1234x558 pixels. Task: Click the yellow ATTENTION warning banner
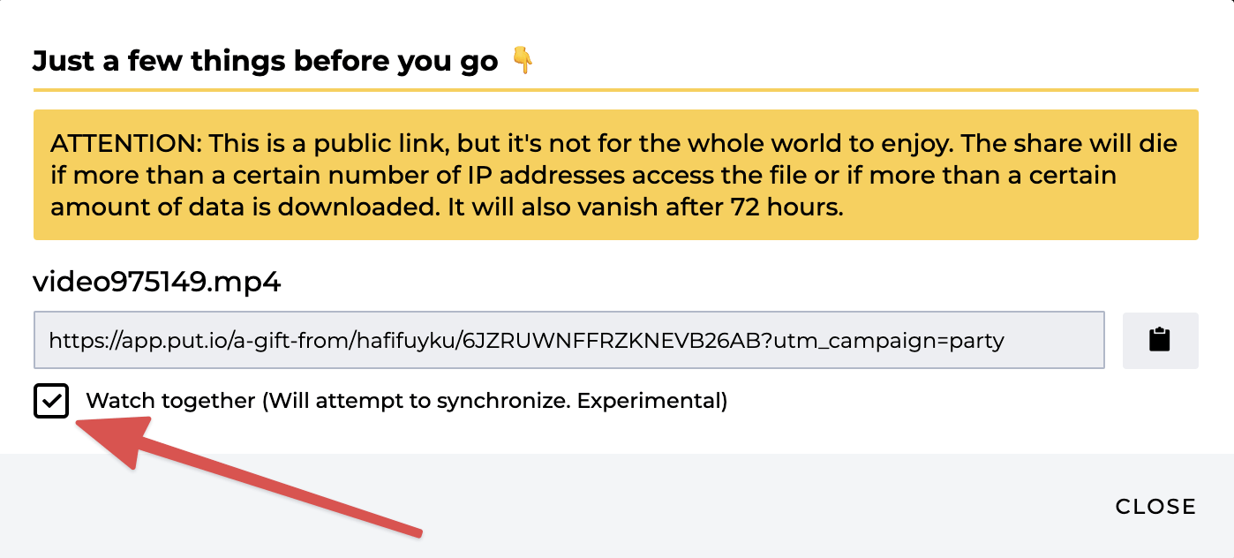coord(616,175)
